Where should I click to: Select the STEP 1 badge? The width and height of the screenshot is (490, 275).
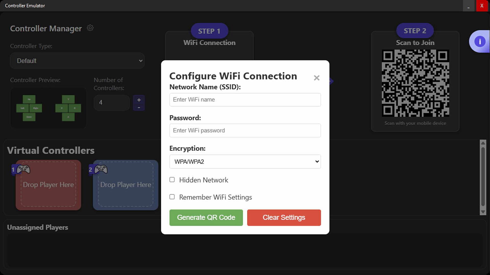[209, 31]
